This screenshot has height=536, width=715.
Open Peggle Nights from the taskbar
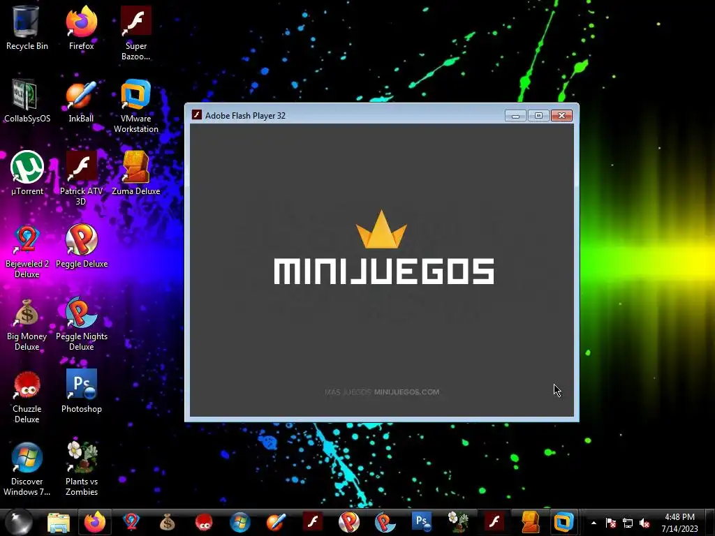[x=385, y=522]
